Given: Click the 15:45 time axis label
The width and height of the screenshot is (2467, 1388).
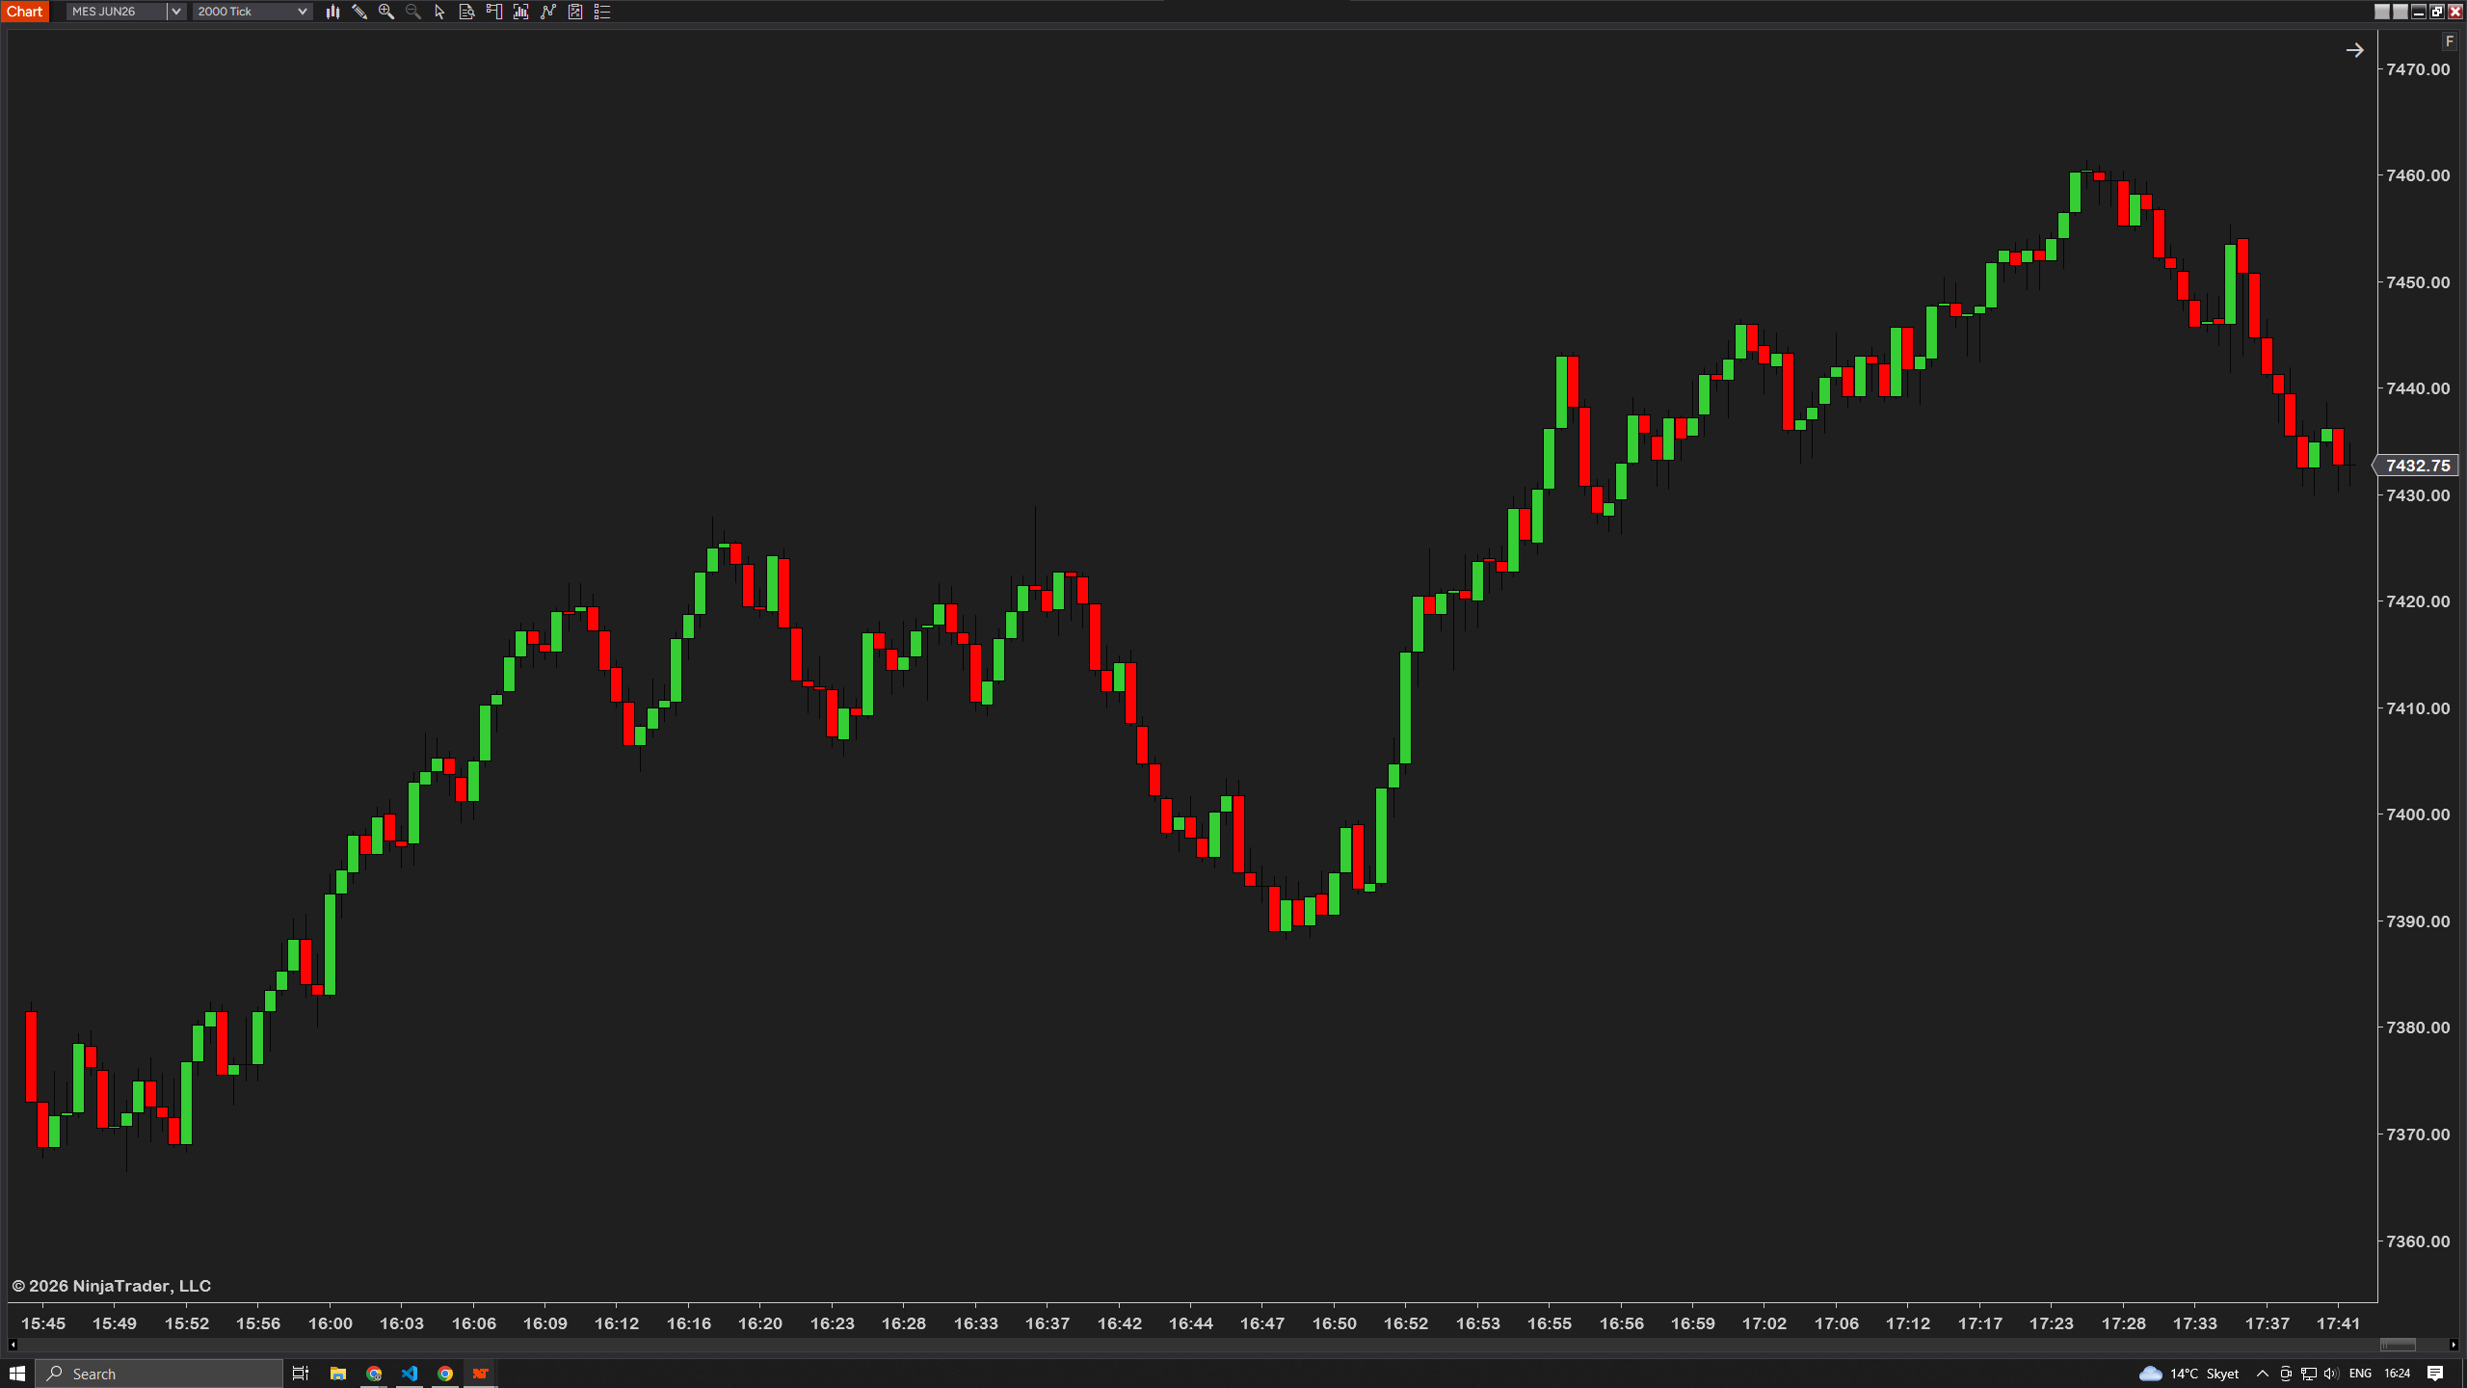Looking at the screenshot, I should click(x=43, y=1323).
